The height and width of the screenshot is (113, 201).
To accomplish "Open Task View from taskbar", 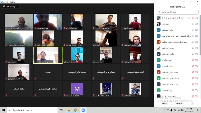I will 61,110.
